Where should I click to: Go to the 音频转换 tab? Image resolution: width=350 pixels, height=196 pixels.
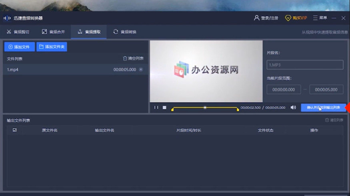[x=124, y=32]
